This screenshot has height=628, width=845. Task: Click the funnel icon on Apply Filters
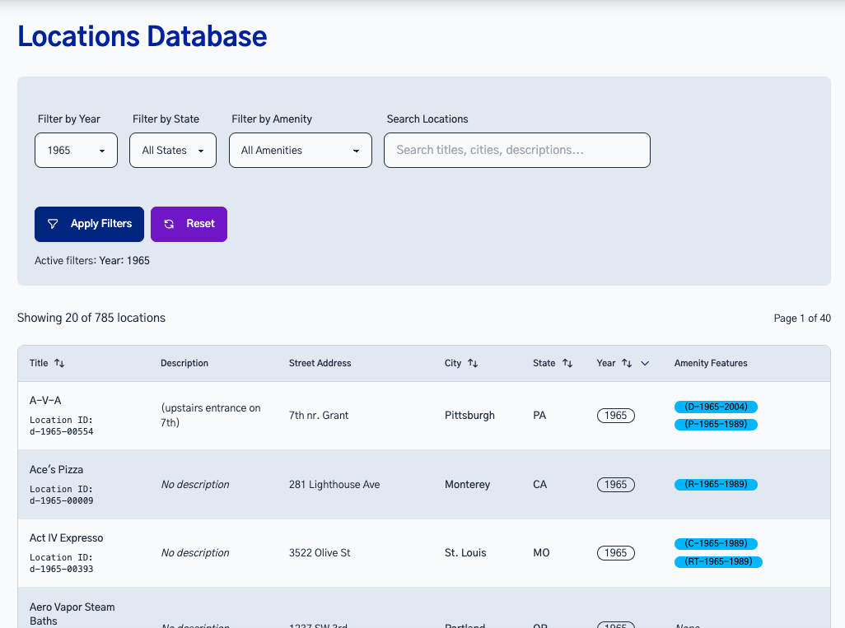click(x=53, y=224)
